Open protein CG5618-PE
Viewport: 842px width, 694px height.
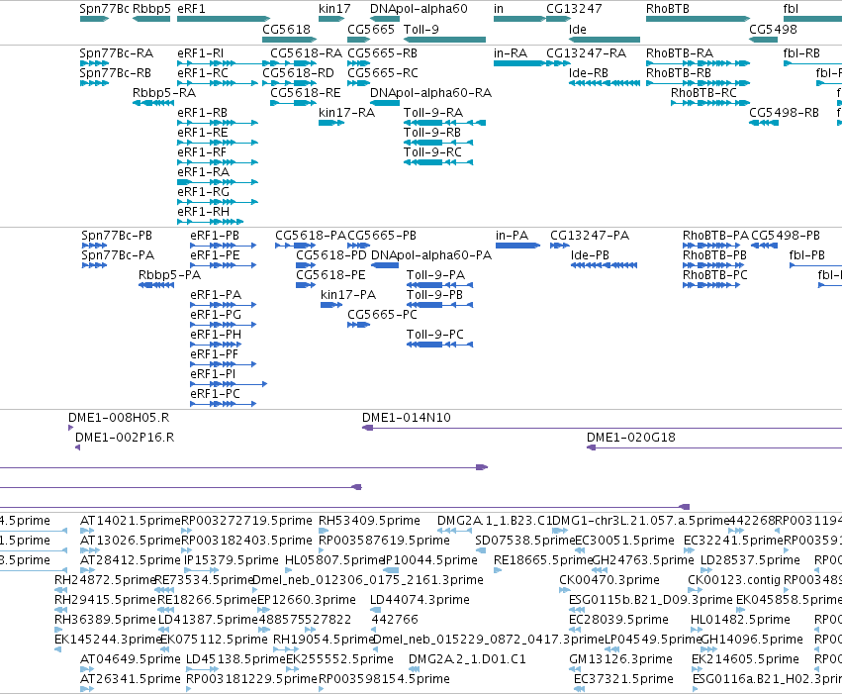click(x=330, y=275)
